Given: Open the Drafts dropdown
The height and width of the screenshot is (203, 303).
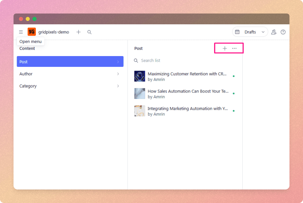Looking at the screenshot, I should [250, 32].
